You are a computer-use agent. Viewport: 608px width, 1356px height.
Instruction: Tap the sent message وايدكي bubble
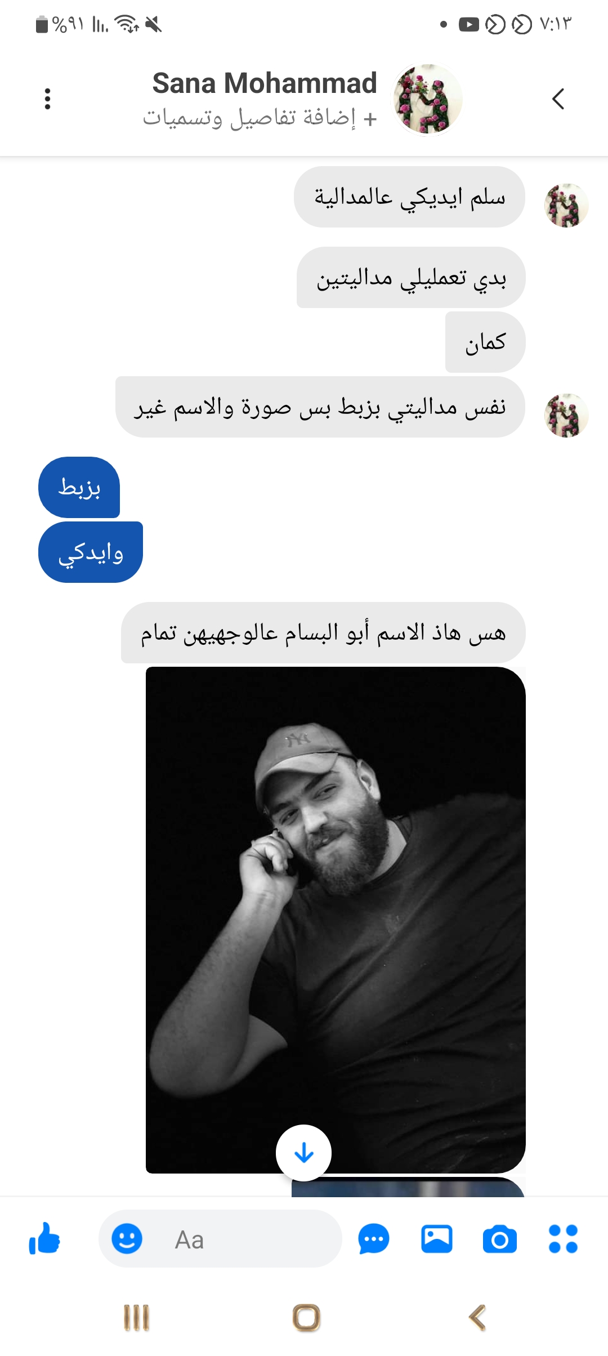pos(91,552)
